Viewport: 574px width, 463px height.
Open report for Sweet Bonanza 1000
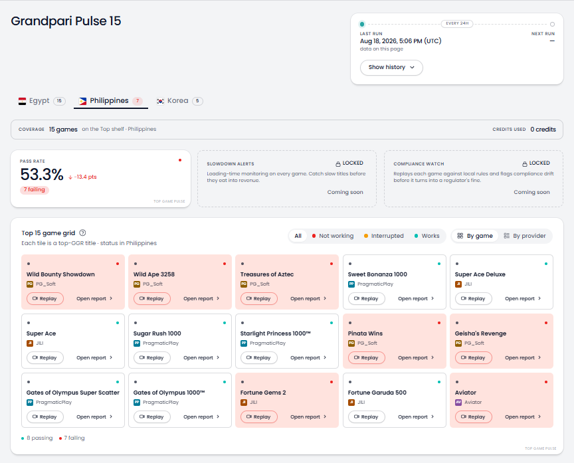click(x=416, y=299)
